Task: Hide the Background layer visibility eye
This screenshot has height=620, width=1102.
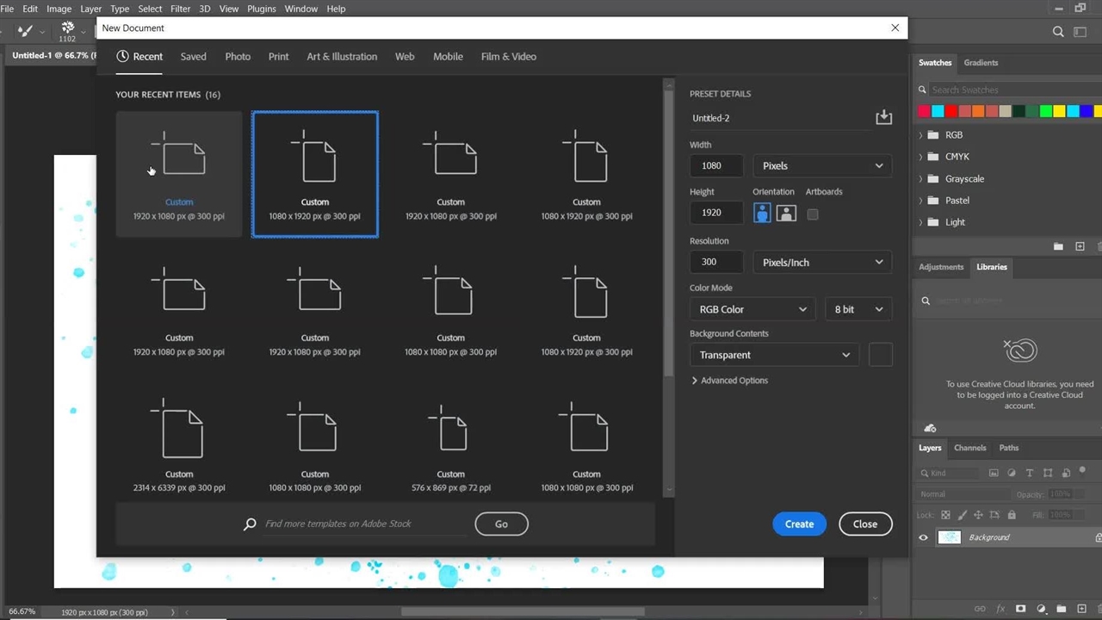Action: click(x=923, y=537)
